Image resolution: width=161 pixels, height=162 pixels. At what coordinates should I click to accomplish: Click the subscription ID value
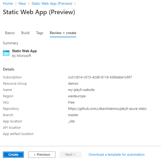tap(100, 77)
